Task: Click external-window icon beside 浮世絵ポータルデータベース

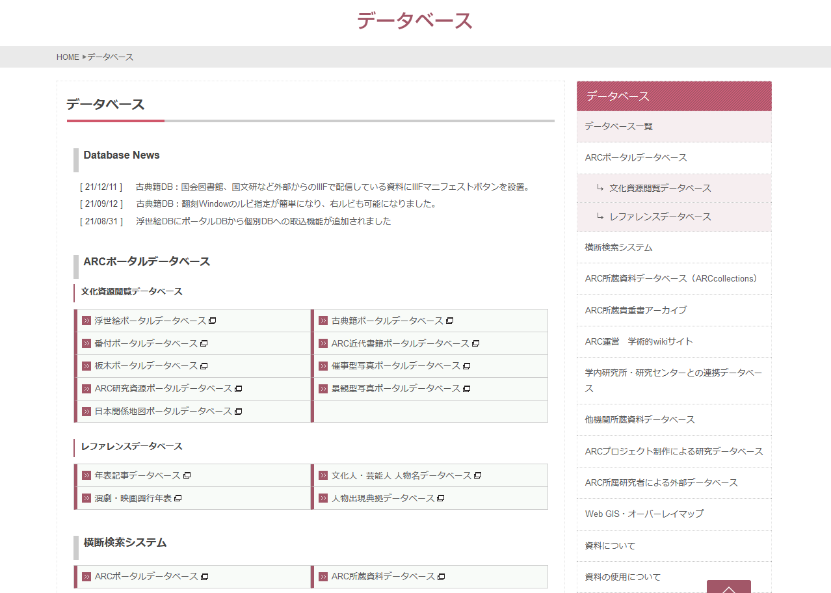Action: [213, 321]
